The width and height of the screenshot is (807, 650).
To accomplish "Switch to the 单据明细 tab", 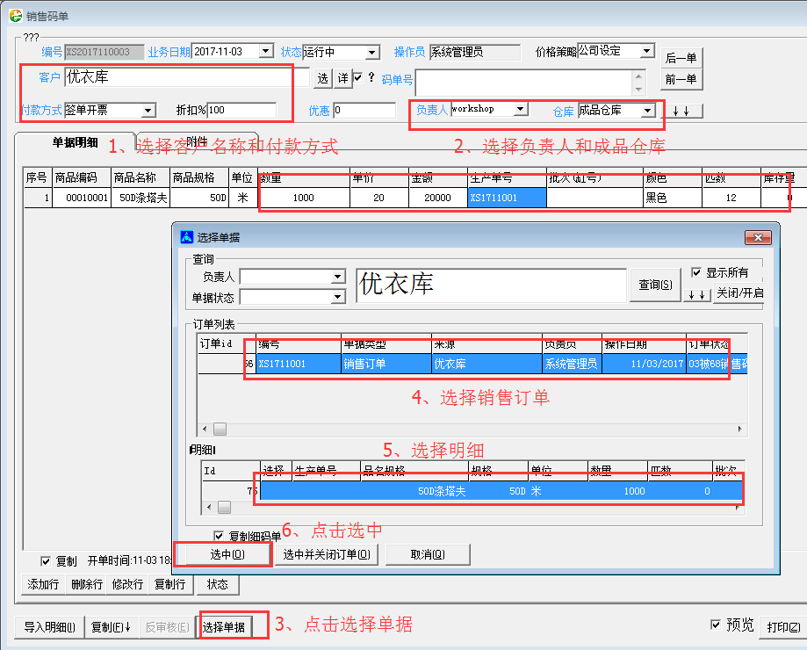I will [x=76, y=142].
